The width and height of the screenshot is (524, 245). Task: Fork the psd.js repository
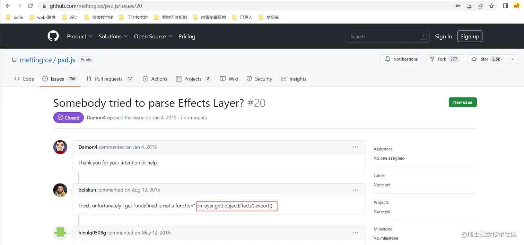pyautogui.click(x=445, y=59)
